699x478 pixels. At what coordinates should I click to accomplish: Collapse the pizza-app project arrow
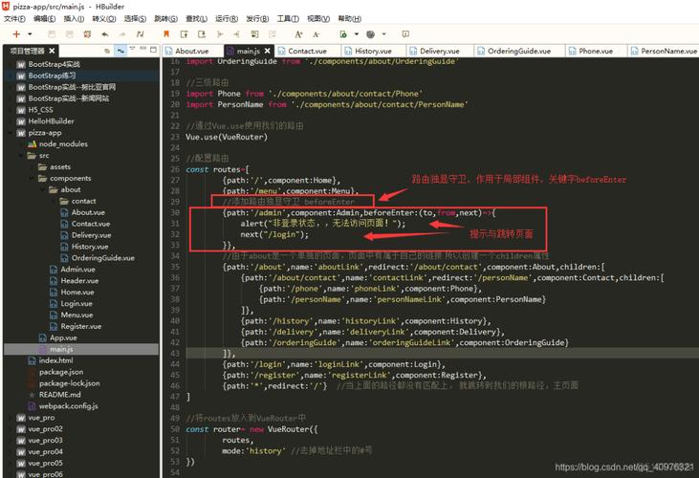(x=11, y=133)
